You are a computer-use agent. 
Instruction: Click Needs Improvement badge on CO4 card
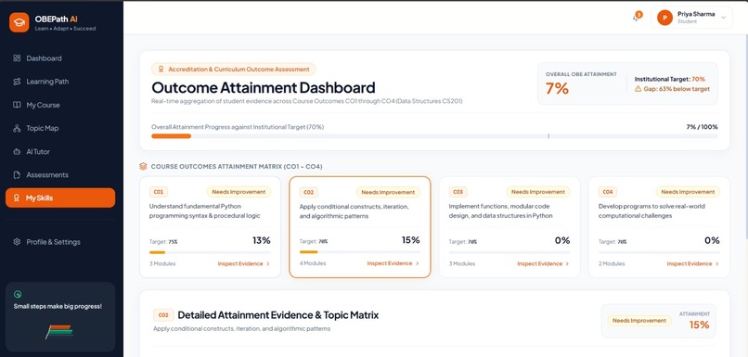[688, 192]
